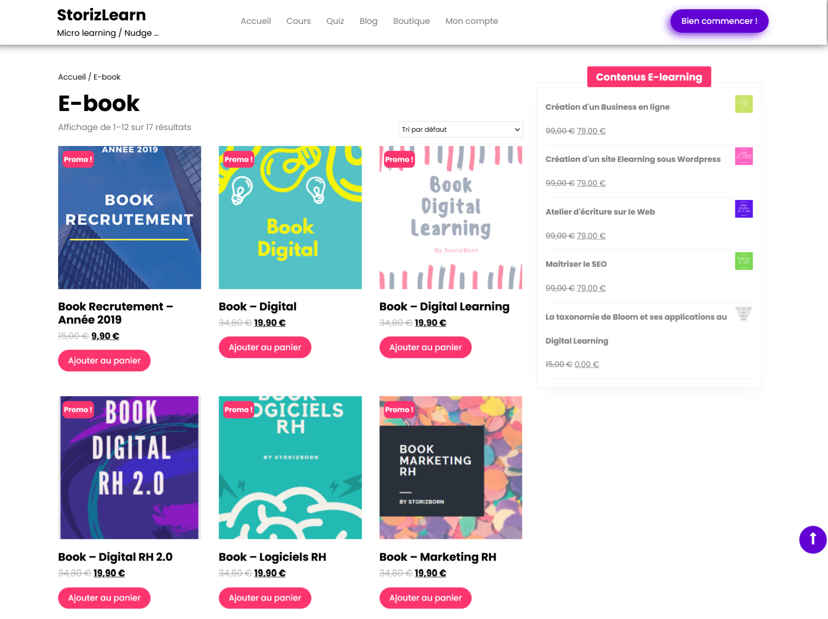Click the Promo badge on Book Recrutement
The width and height of the screenshot is (828, 619).
tap(78, 159)
